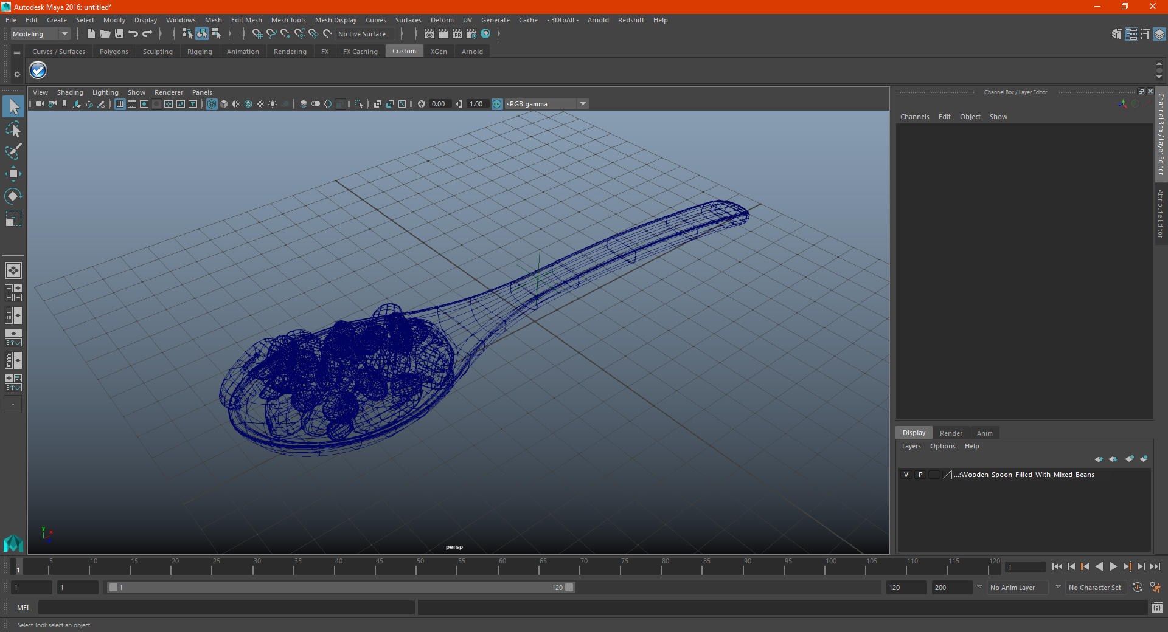Create a new scene
Screen dimensions: 1168x632
[91, 34]
